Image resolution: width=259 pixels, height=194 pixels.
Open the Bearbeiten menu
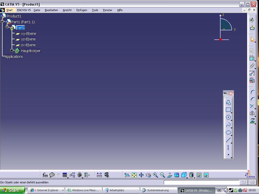(51, 10)
